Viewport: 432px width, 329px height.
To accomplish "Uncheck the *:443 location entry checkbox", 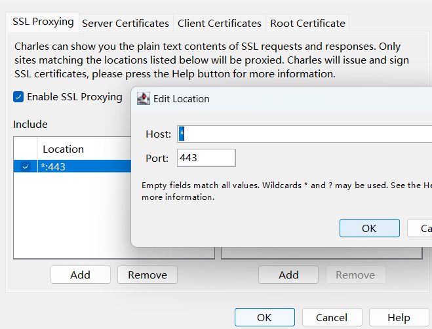I will point(25,167).
